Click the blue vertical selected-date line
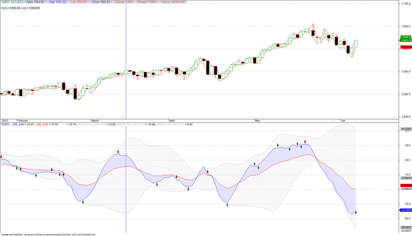Viewport: 412px width, 236px height. [x=126, y=119]
